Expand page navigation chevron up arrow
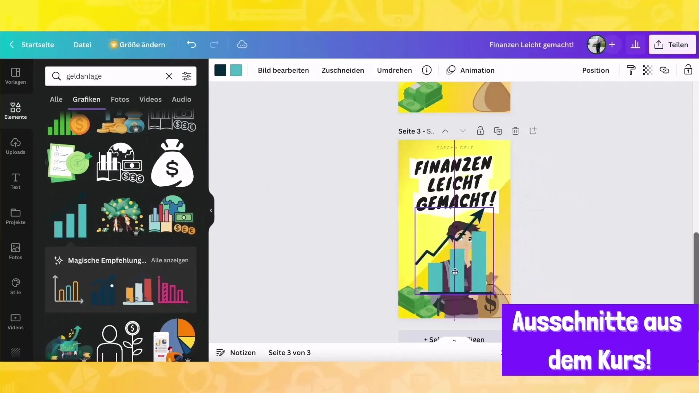Viewport: 699px width, 393px height. pos(445,131)
